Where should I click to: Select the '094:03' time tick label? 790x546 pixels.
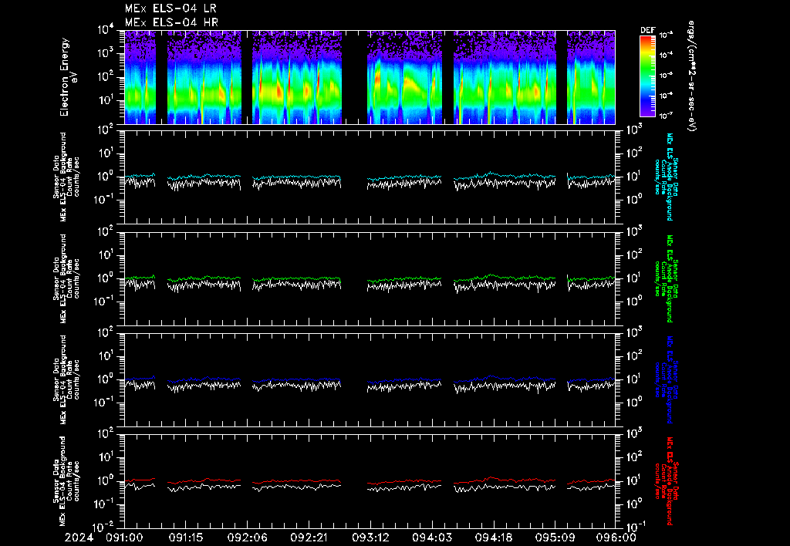(431, 538)
